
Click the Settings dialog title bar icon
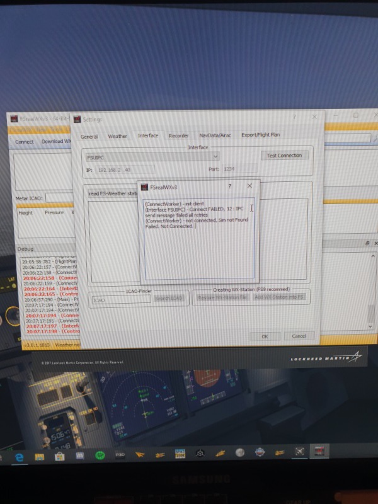[x=77, y=119]
